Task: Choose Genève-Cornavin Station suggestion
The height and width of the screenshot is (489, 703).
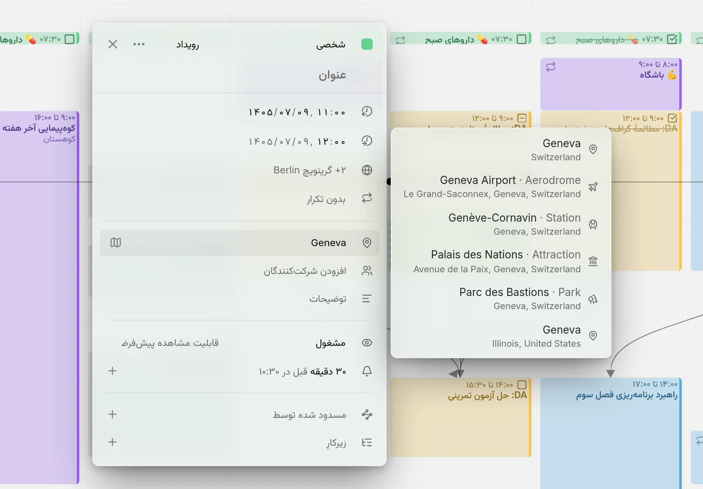Action: (x=501, y=224)
